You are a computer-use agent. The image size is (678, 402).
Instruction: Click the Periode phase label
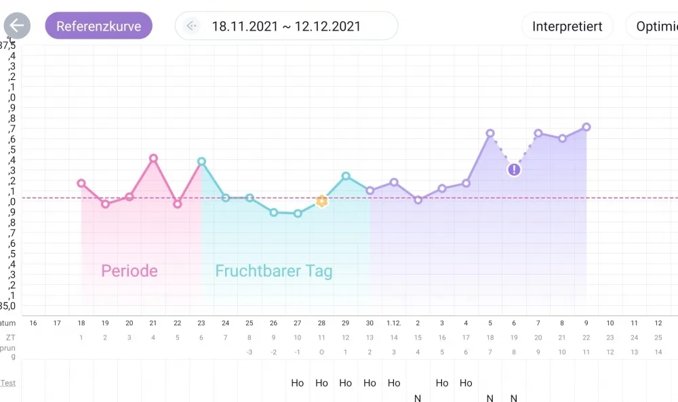point(129,271)
